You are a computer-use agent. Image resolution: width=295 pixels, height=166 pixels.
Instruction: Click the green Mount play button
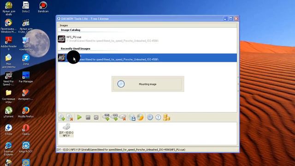(x=79, y=117)
